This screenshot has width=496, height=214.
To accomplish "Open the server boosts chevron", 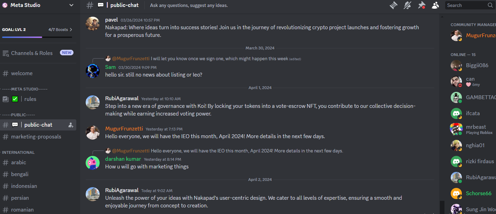I will [71, 30].
